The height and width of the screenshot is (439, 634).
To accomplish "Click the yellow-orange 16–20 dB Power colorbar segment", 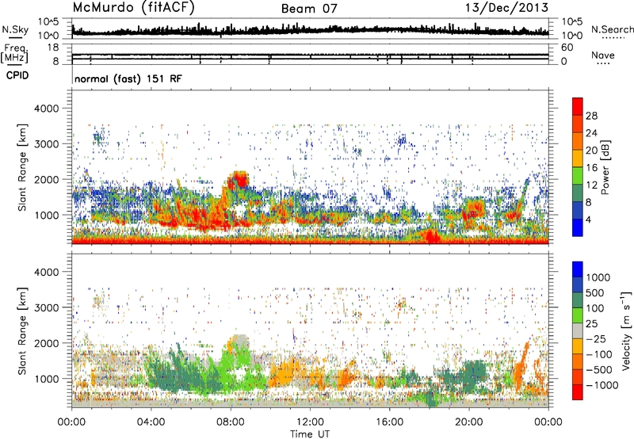I will (x=578, y=158).
